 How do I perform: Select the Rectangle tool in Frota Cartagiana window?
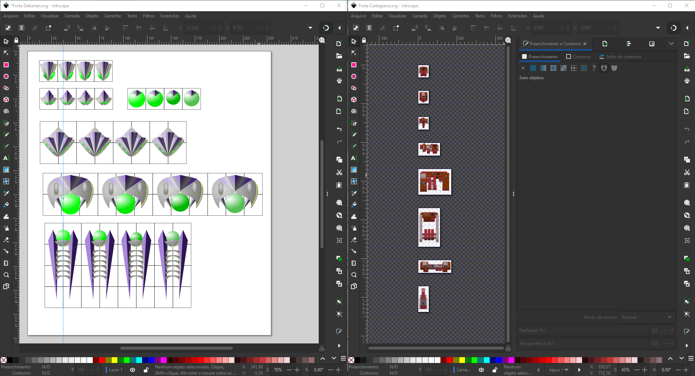tap(353, 65)
